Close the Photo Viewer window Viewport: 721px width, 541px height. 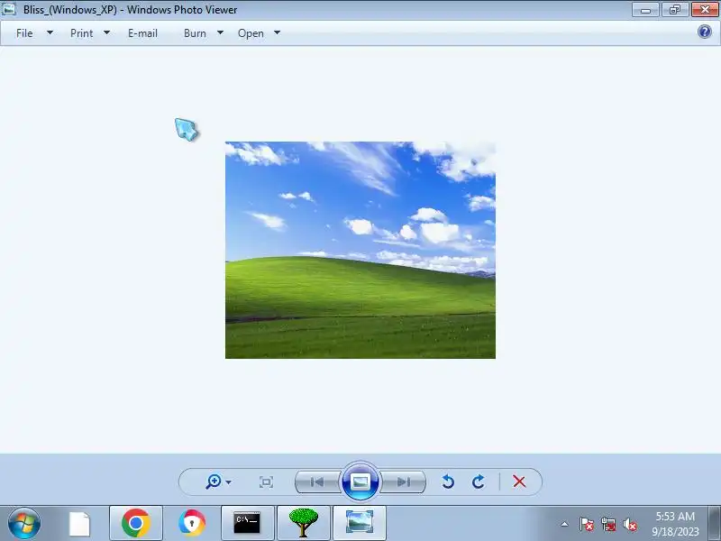coord(705,9)
